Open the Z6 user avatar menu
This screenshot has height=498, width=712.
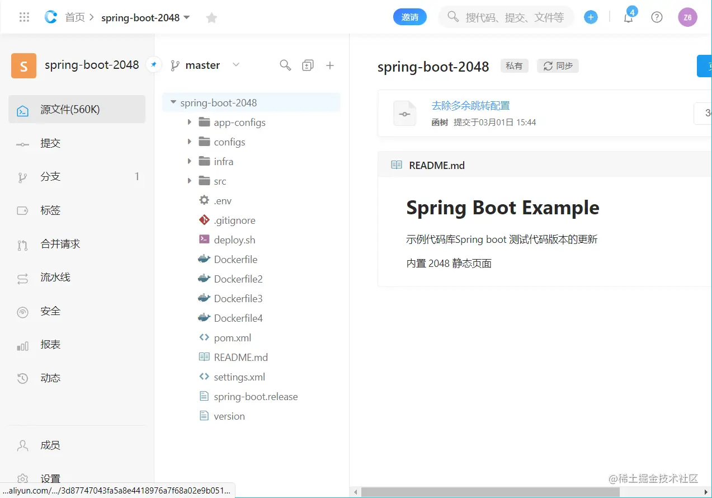(x=687, y=17)
